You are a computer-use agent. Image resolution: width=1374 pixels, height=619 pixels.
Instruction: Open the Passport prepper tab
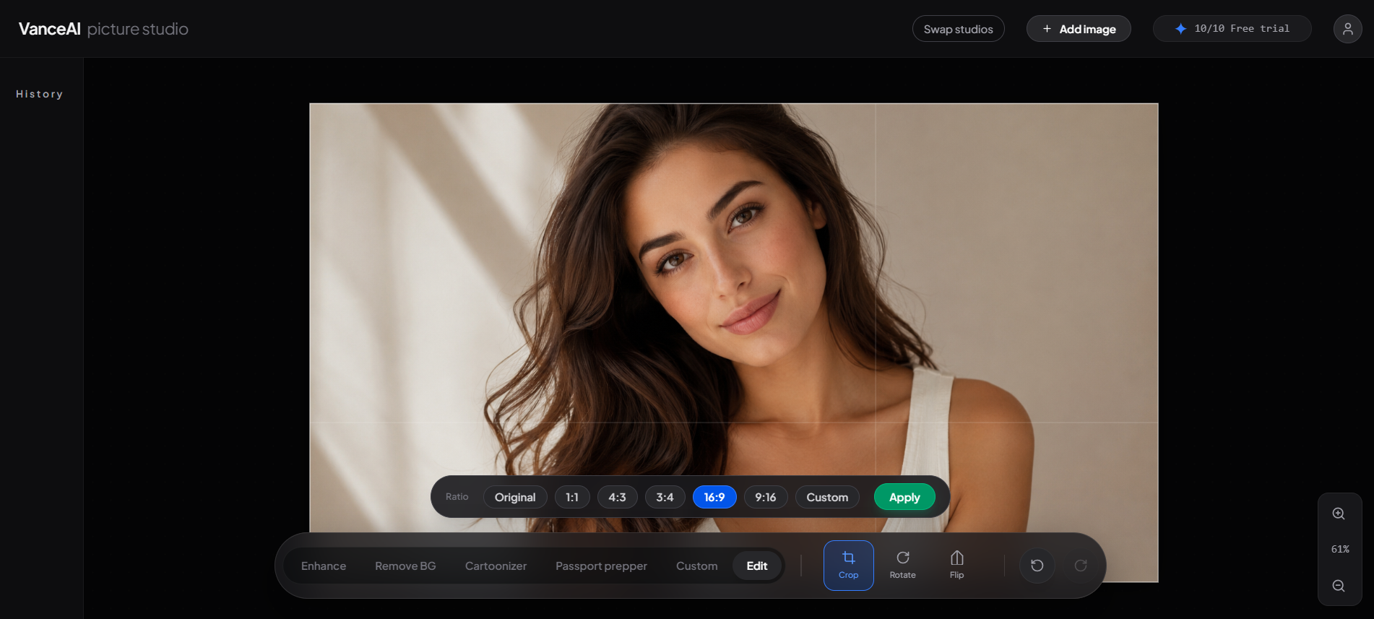(601, 566)
